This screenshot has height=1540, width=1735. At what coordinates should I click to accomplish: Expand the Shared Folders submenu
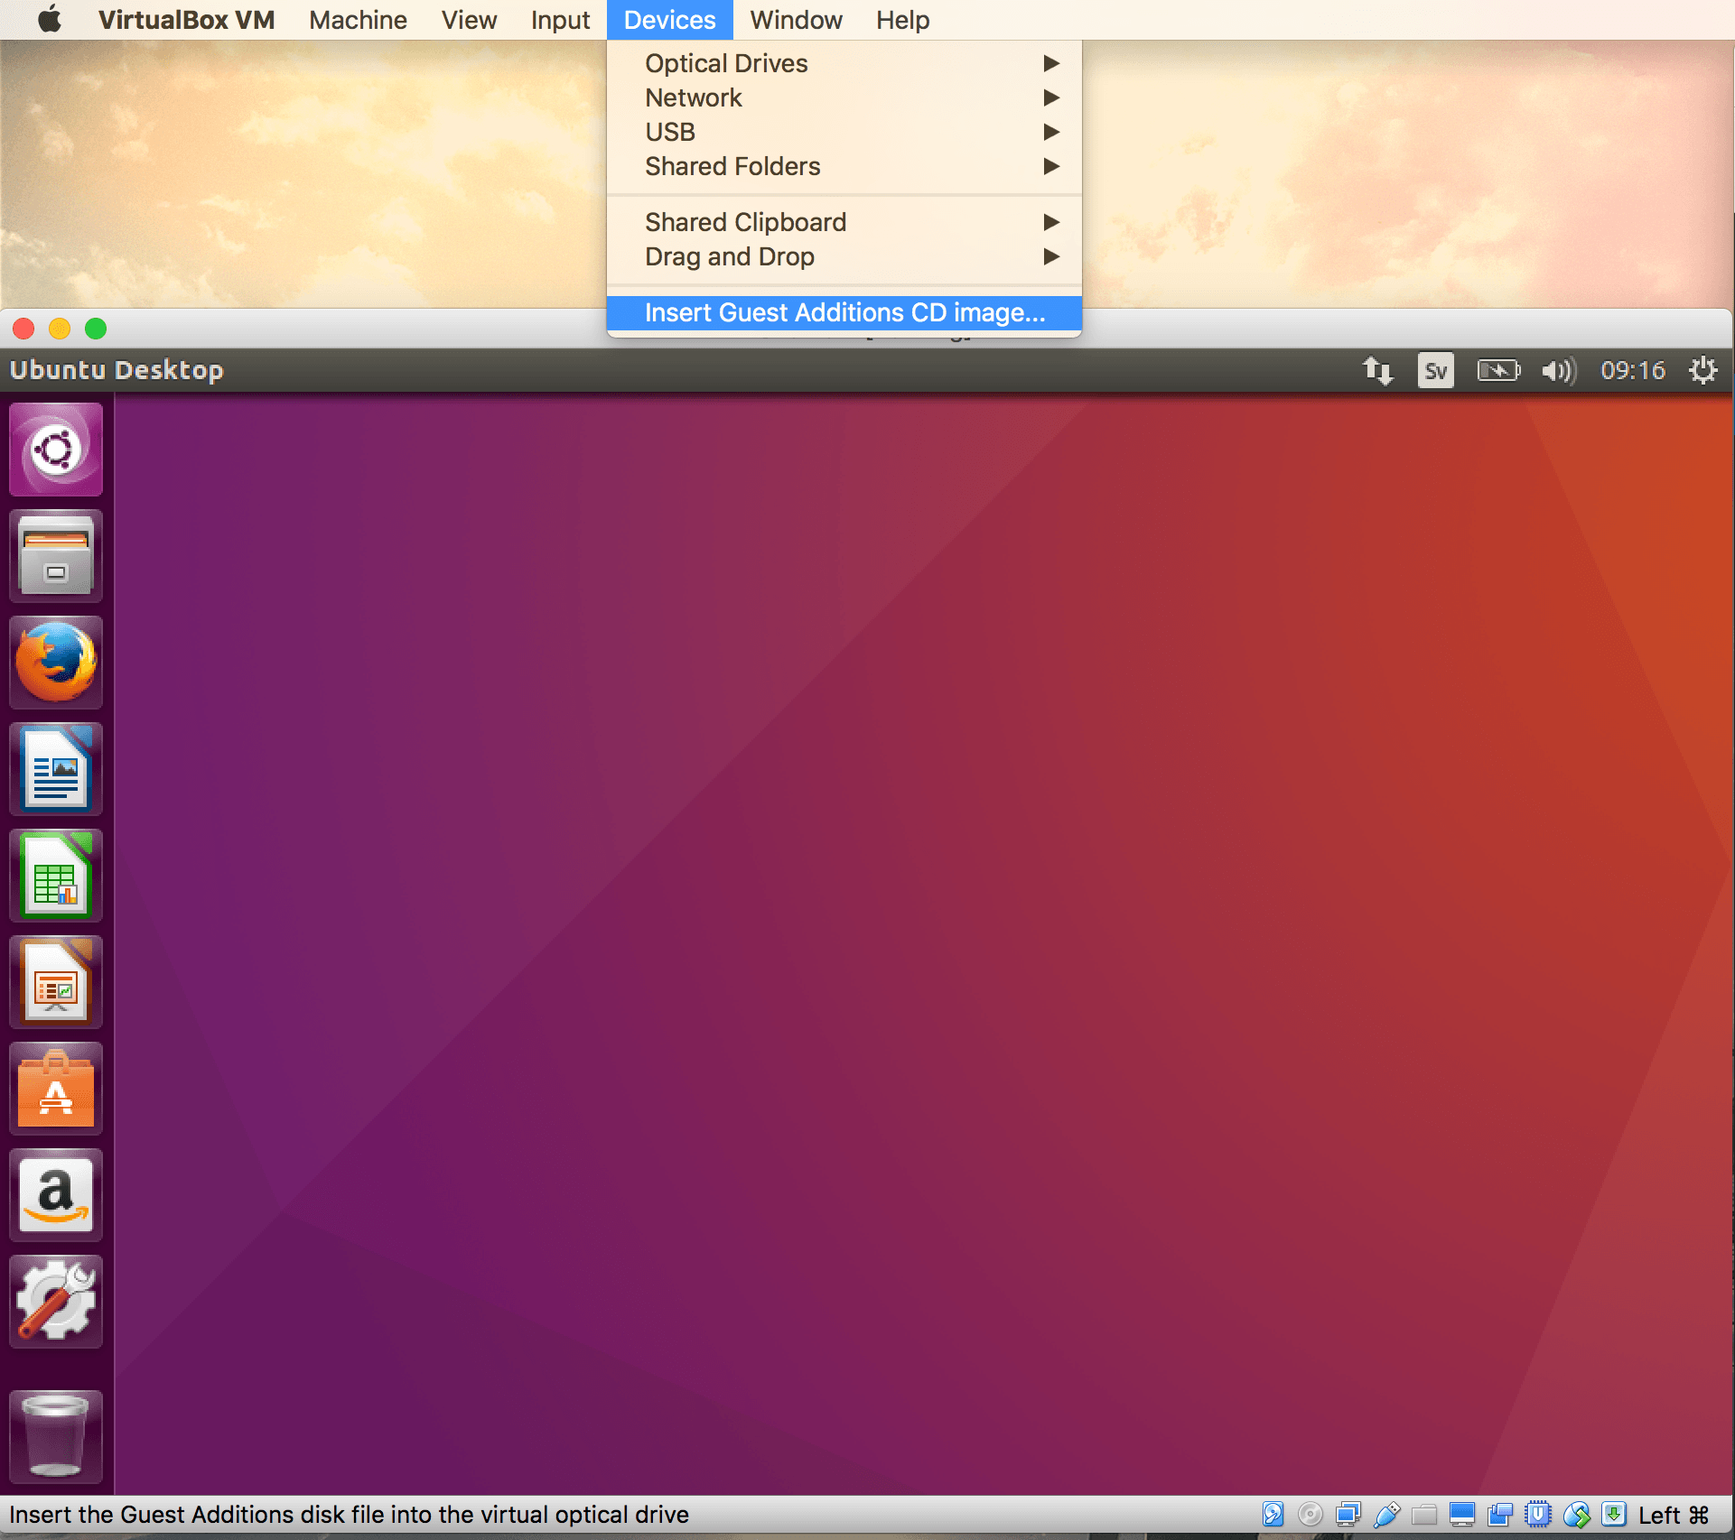tap(844, 166)
